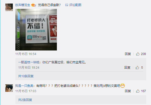Reply to the 11月15日 16:54 comment
Viewport: 151px width, 105px height.
click(128, 54)
